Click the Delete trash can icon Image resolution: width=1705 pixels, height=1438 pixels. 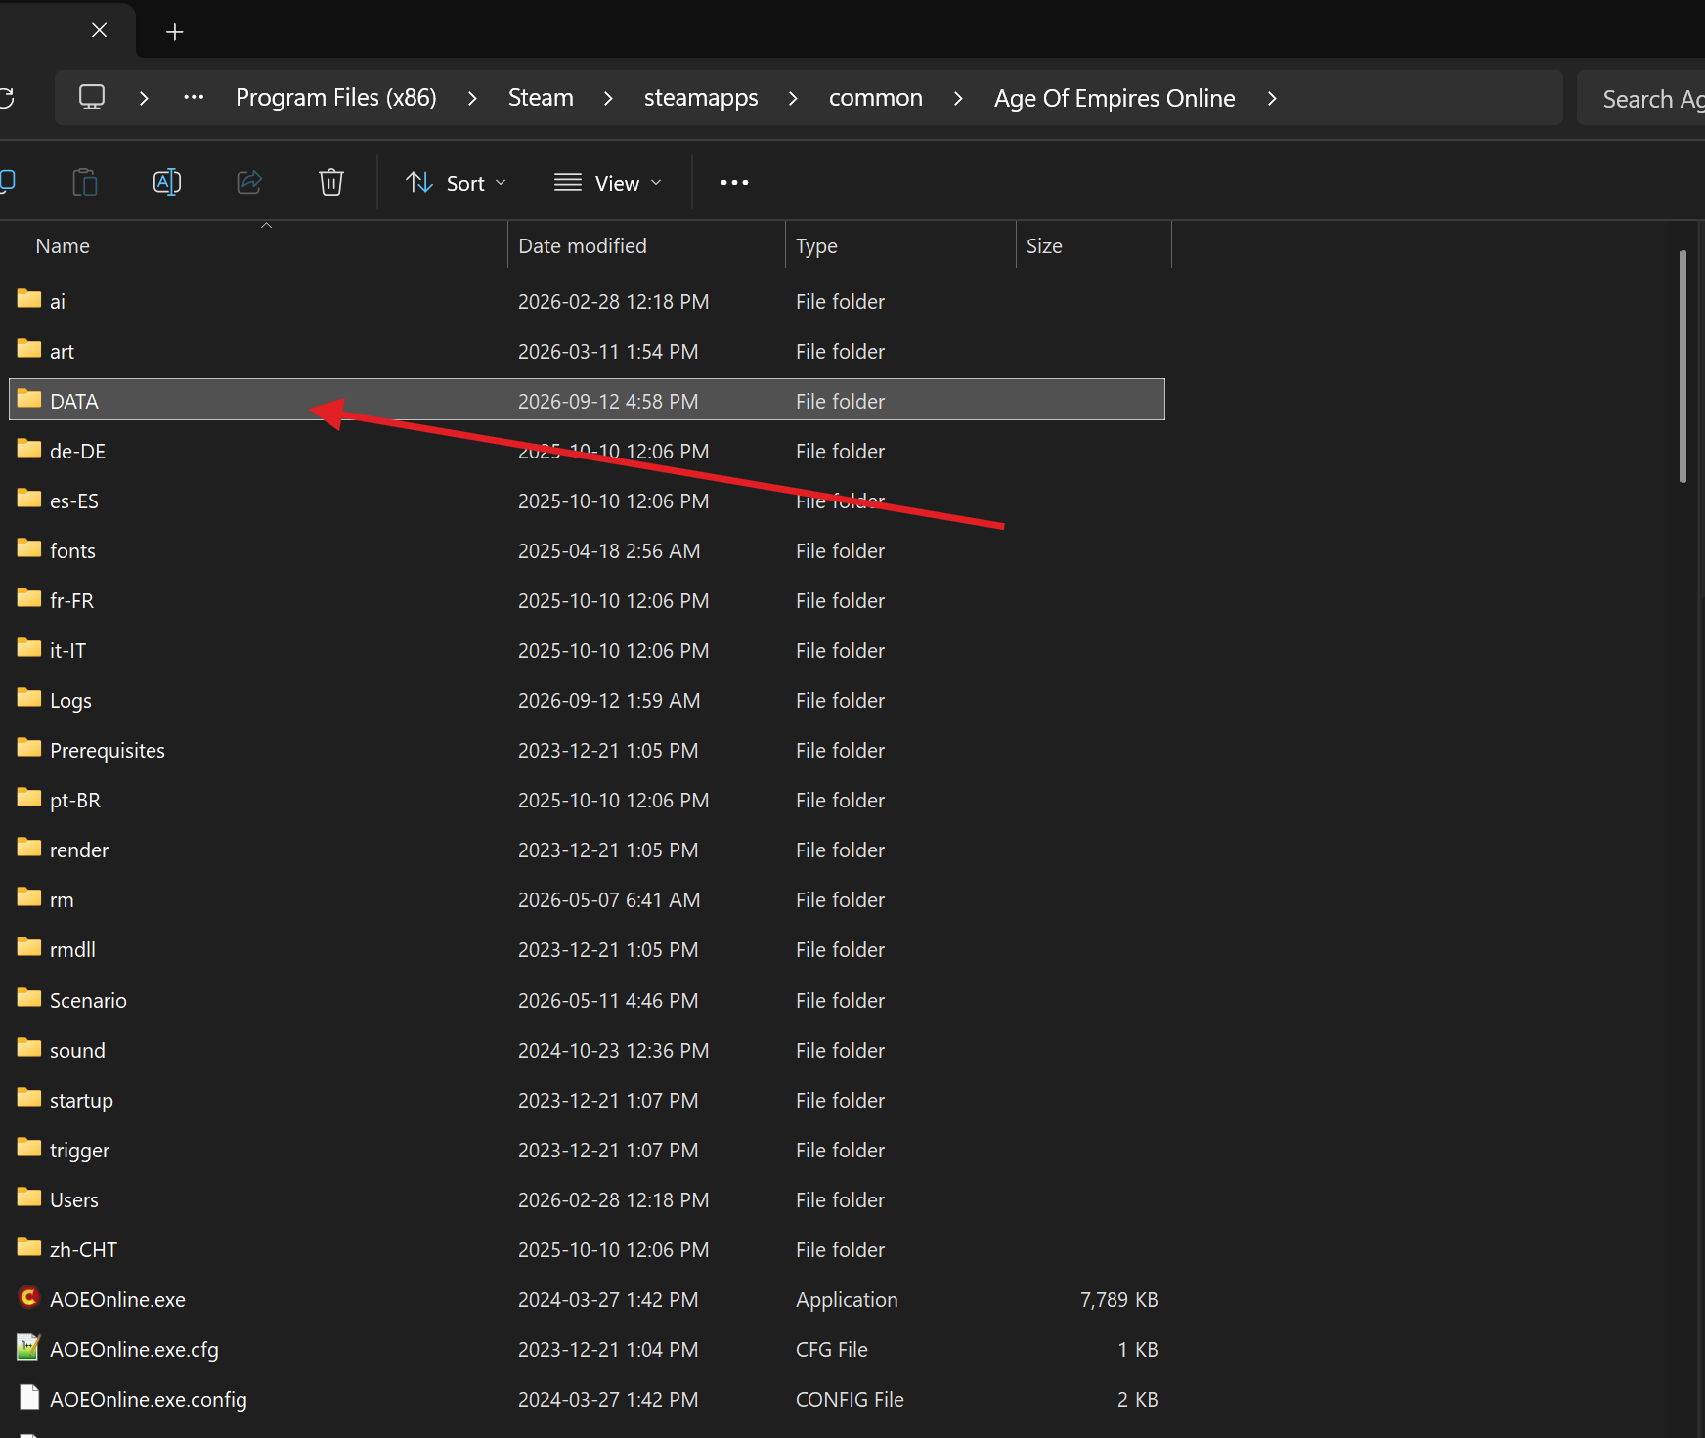pos(331,182)
